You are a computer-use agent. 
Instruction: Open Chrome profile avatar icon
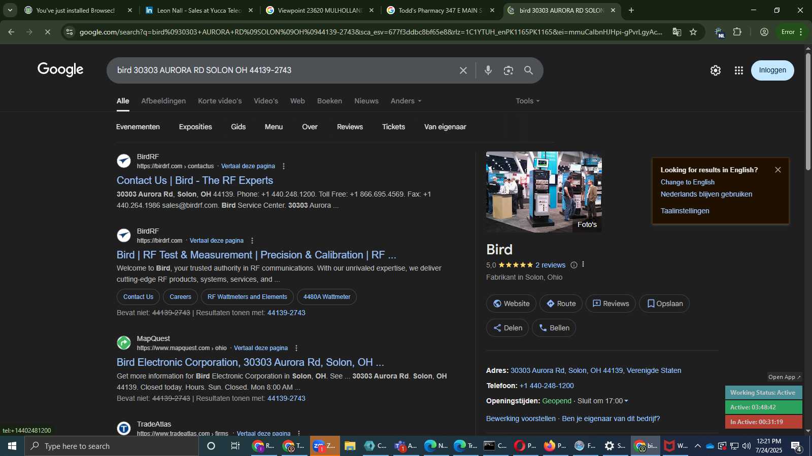point(764,32)
